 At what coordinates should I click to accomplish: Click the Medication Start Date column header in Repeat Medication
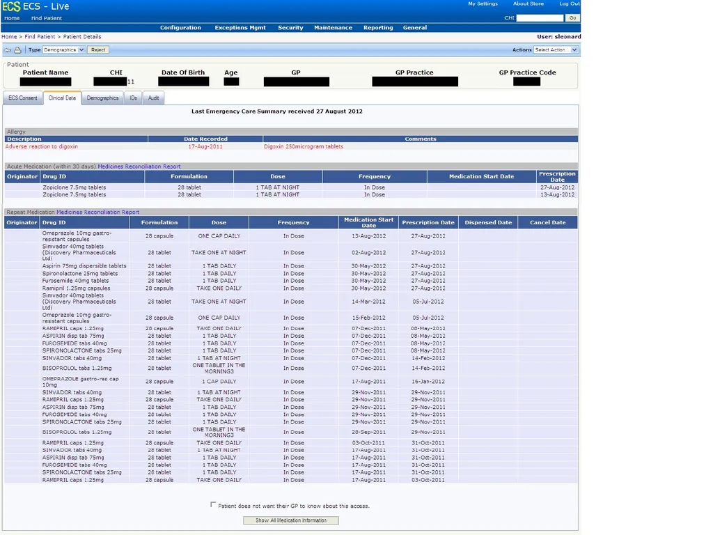(368, 222)
